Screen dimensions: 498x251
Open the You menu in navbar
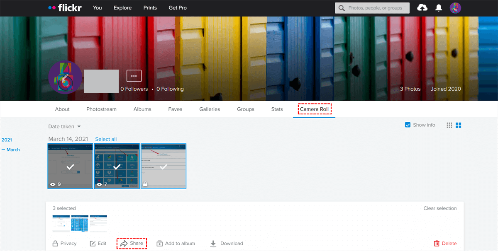tap(98, 8)
